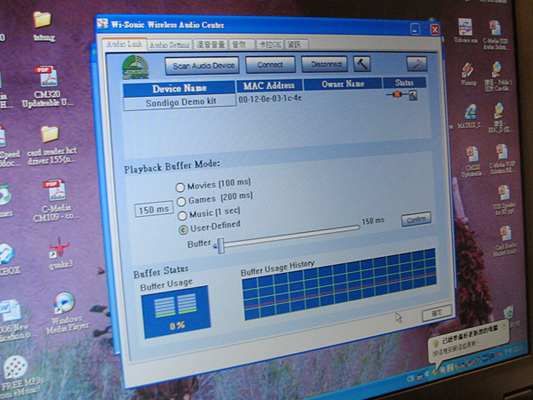The width and height of the screenshot is (533, 400).
Task: Click Confirm to apply buffer setting
Action: 415,219
